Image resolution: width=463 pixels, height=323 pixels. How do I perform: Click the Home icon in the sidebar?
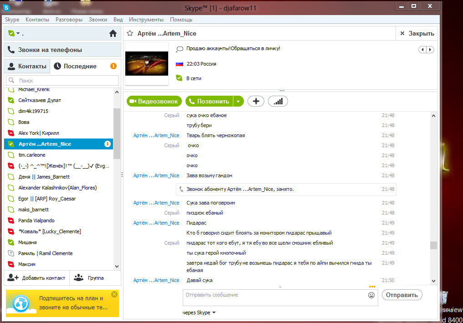(113, 33)
